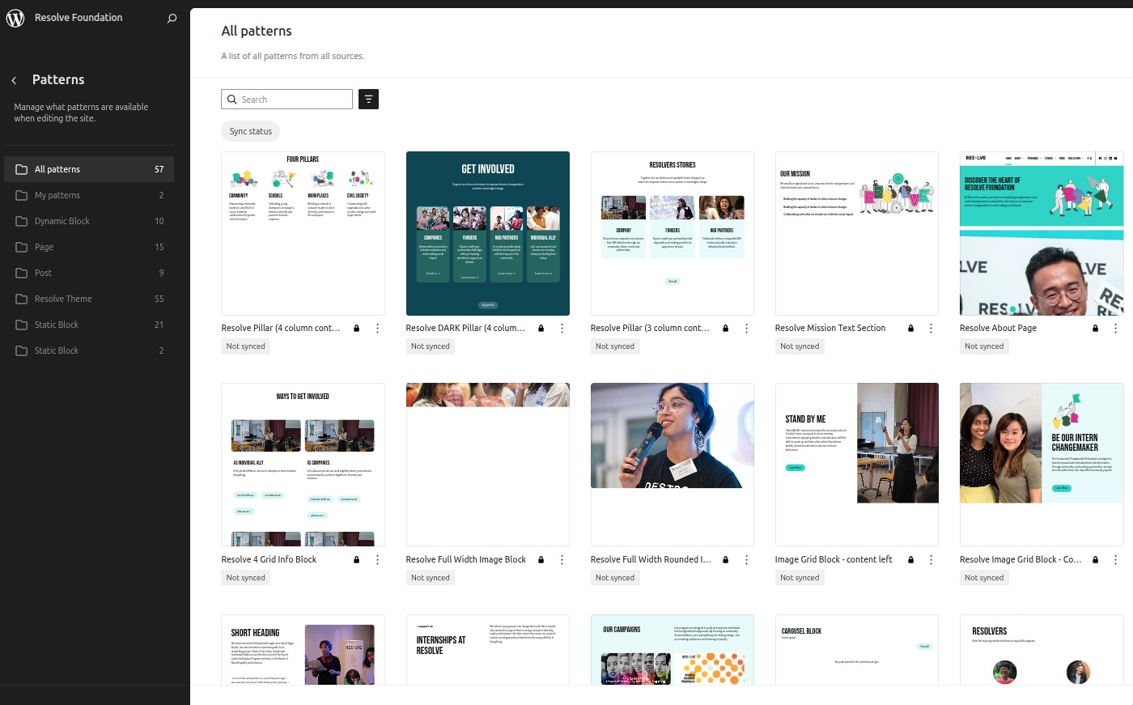Screen dimensions: 1133x705
Task: Click the lock icon on Resolve Full Width Rounded pattern
Action: pyautogui.click(x=726, y=559)
